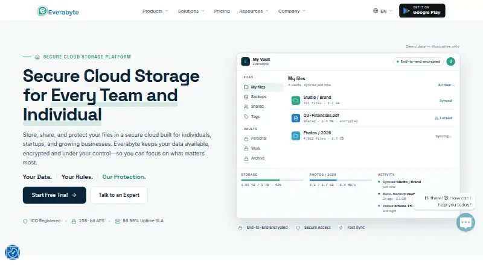Viewport: 483px width, 265px height.
Task: Click the ICO Registered shield icon
Action: point(25,221)
